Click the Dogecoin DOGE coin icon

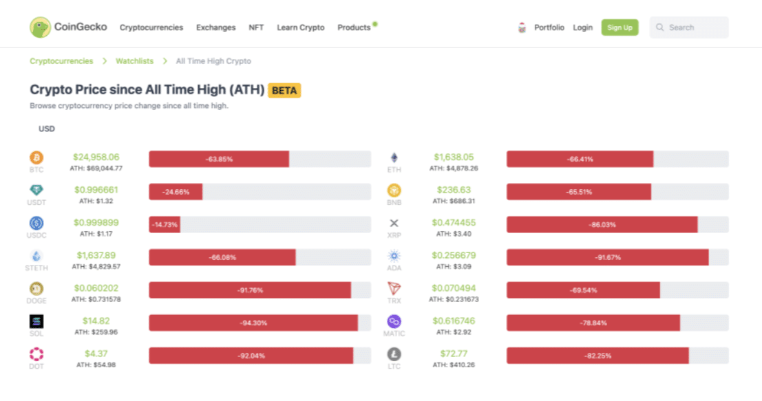tap(36, 288)
